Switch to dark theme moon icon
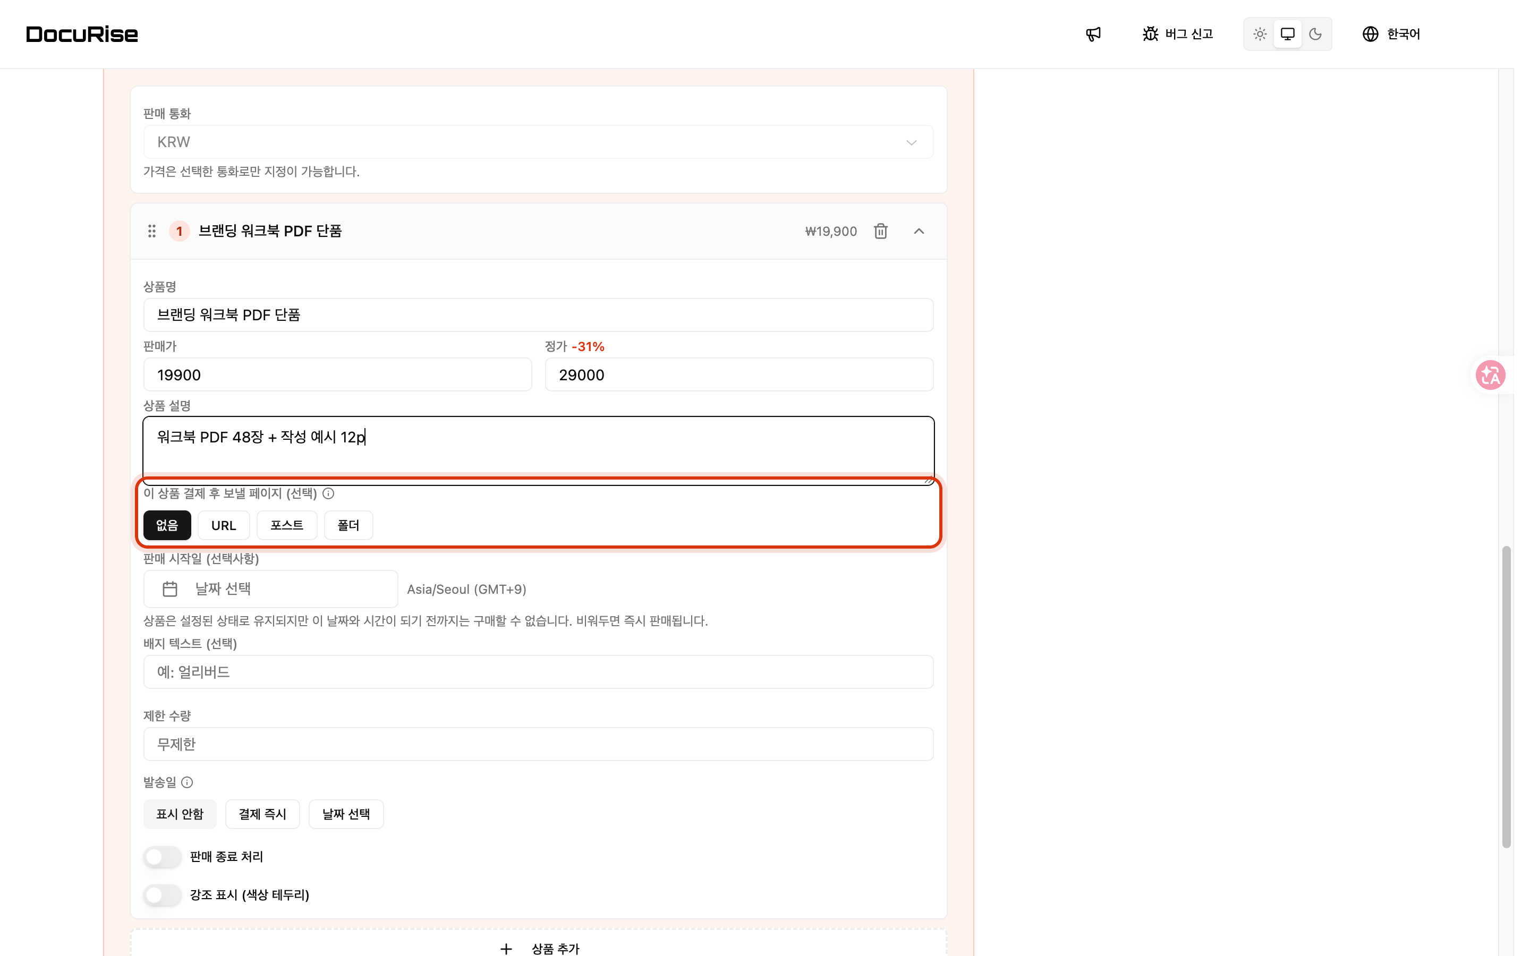The width and height of the screenshot is (1530, 956). 1315,34
